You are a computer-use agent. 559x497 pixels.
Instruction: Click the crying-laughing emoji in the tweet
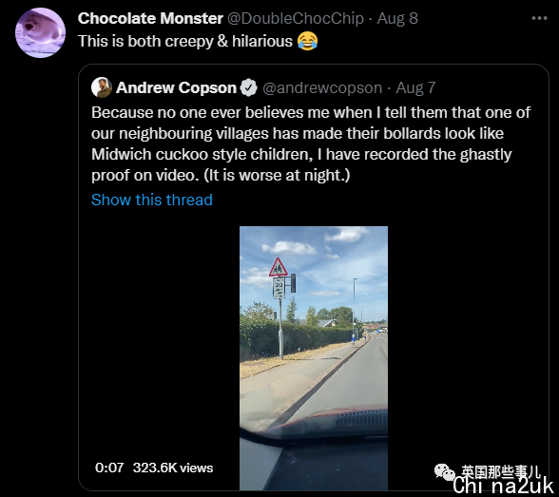(307, 41)
